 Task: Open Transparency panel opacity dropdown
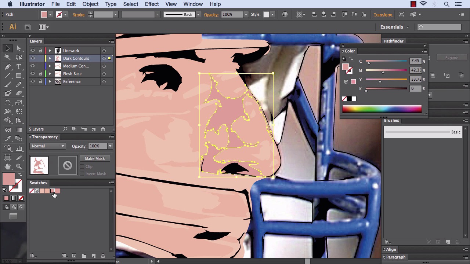click(x=110, y=146)
